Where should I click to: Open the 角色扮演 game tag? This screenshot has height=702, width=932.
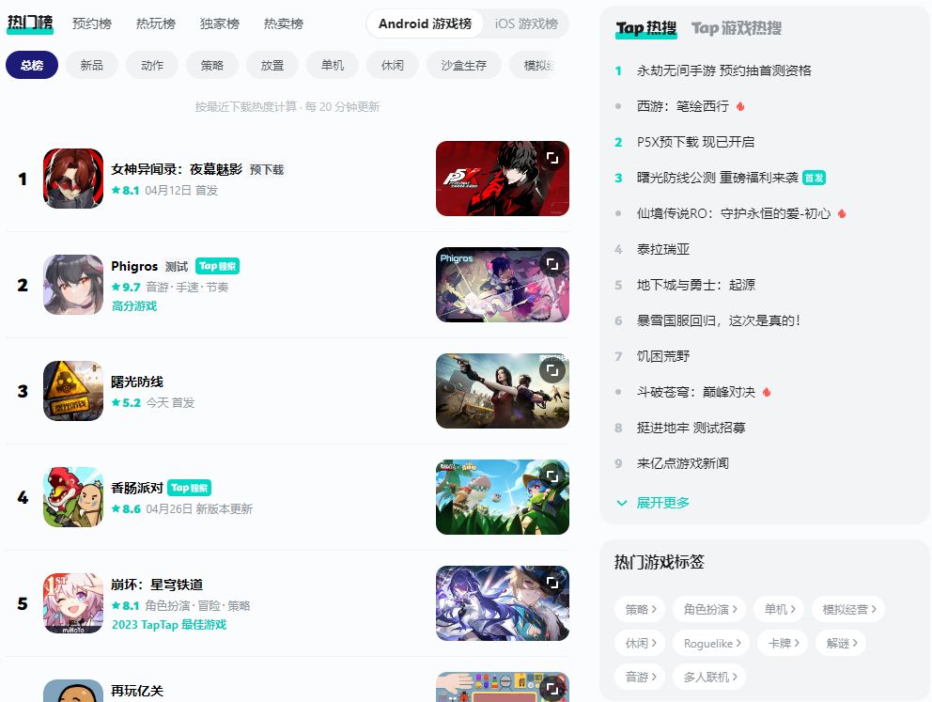click(x=709, y=609)
